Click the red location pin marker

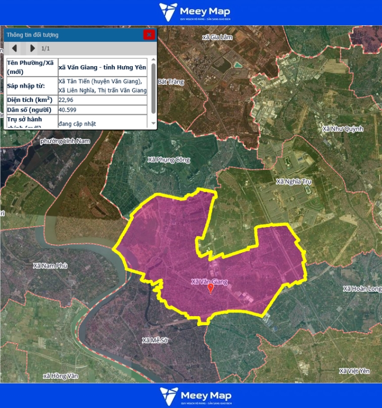(x=211, y=288)
